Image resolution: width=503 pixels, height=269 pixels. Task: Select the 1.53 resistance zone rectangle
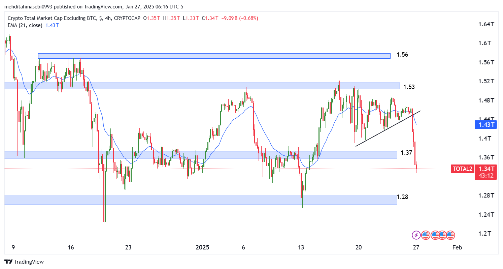tap(202, 86)
